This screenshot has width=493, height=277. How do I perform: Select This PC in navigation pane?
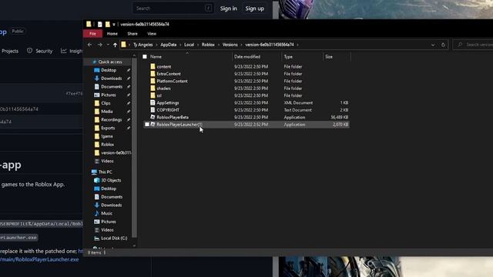[x=105, y=172]
